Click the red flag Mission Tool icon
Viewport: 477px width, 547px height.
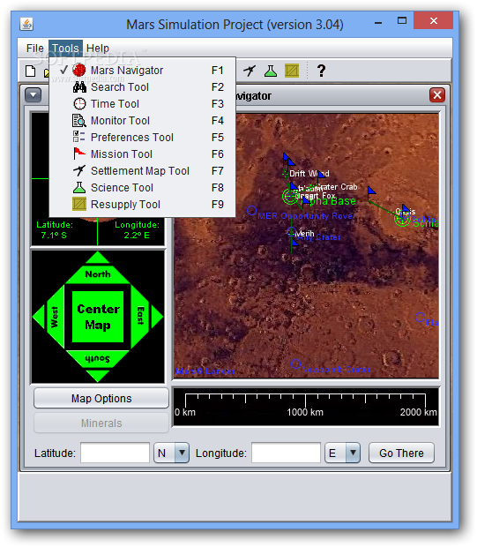point(79,154)
